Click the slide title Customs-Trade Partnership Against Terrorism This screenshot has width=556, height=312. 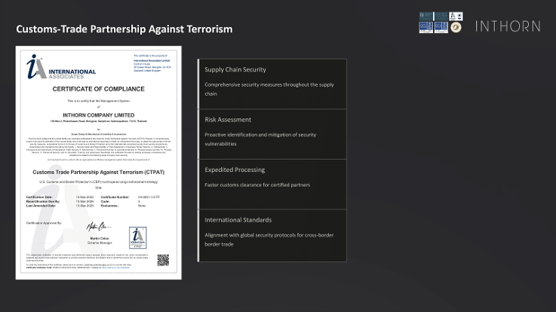pyautogui.click(x=124, y=29)
